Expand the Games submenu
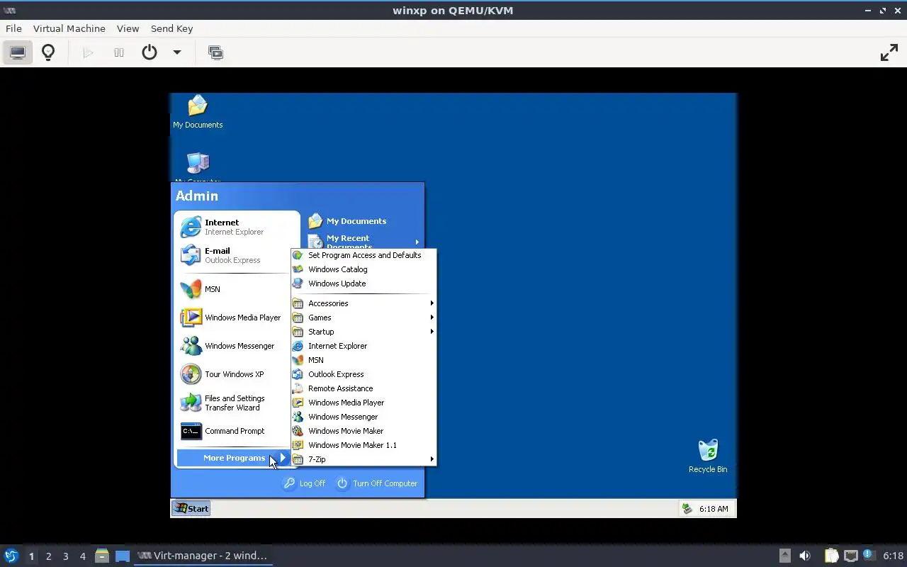This screenshot has width=907, height=567. (364, 318)
